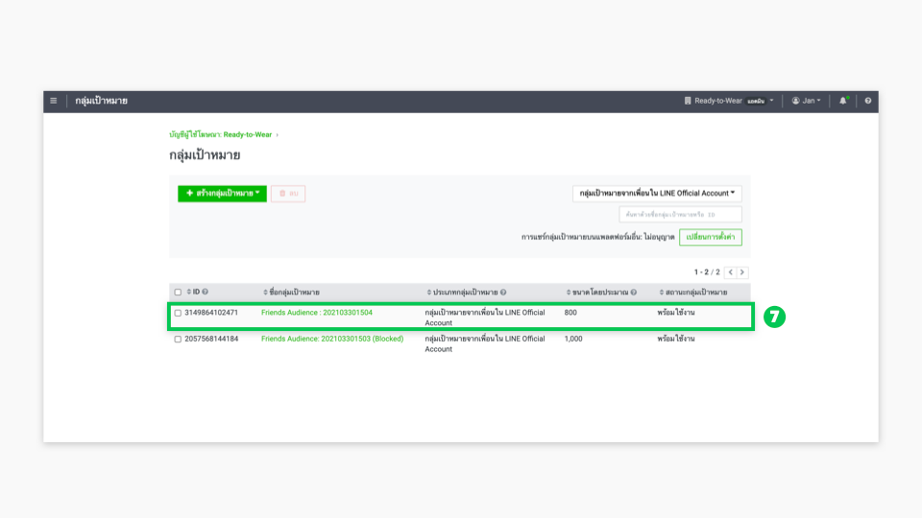Screen dimensions: 922x518
Task: Go to previous page of audience list
Action: [x=730, y=272]
